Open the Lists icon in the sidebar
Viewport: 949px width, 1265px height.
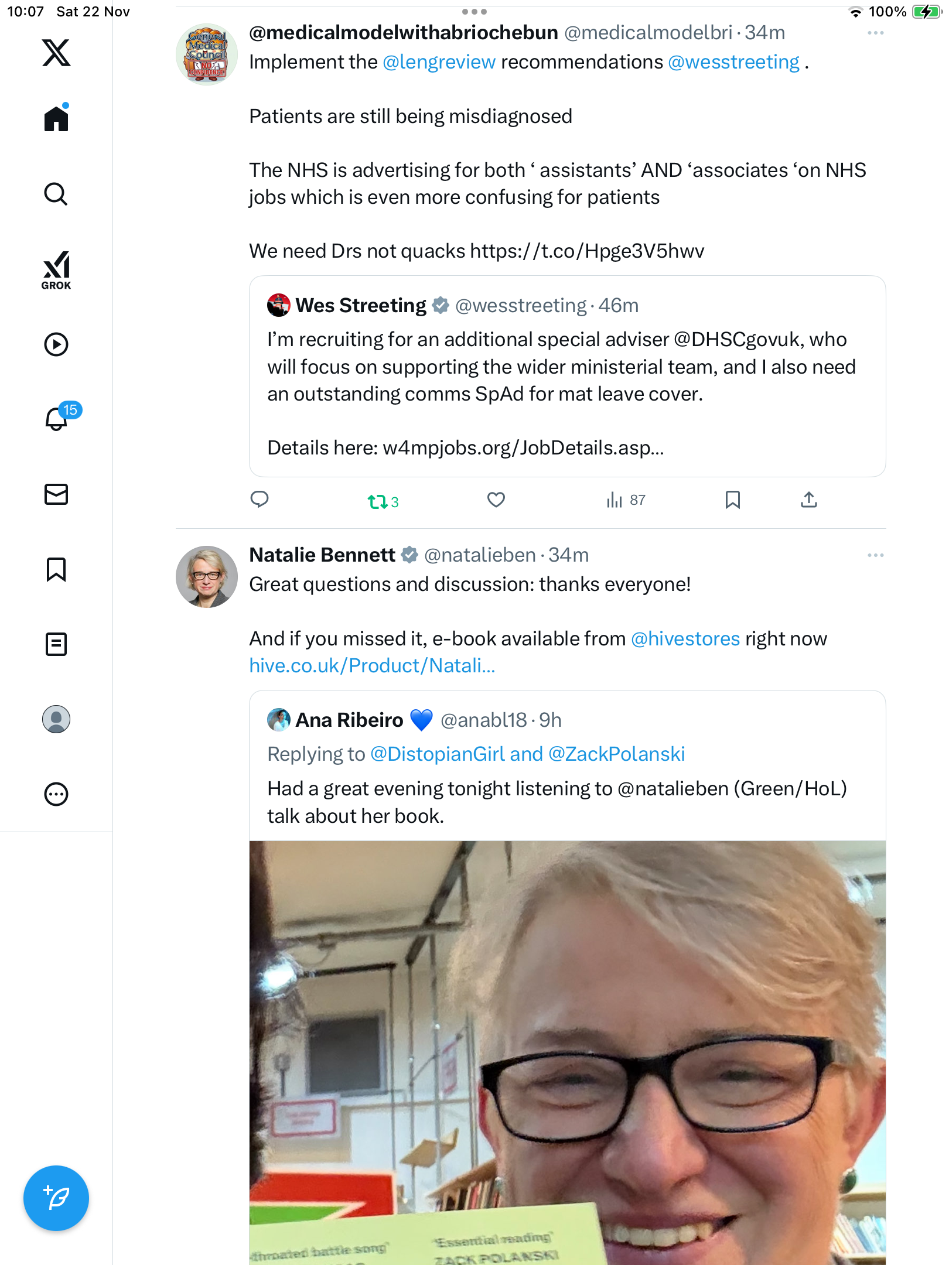tap(56, 644)
